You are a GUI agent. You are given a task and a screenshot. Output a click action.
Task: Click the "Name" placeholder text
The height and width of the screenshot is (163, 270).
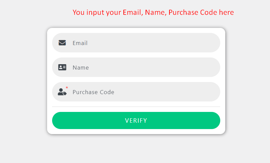(x=81, y=68)
